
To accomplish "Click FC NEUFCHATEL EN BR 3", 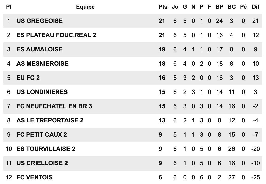I will [x=54, y=106].
